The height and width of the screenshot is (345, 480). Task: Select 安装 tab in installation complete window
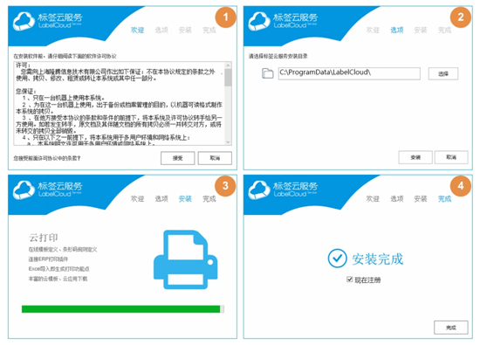[x=421, y=199]
